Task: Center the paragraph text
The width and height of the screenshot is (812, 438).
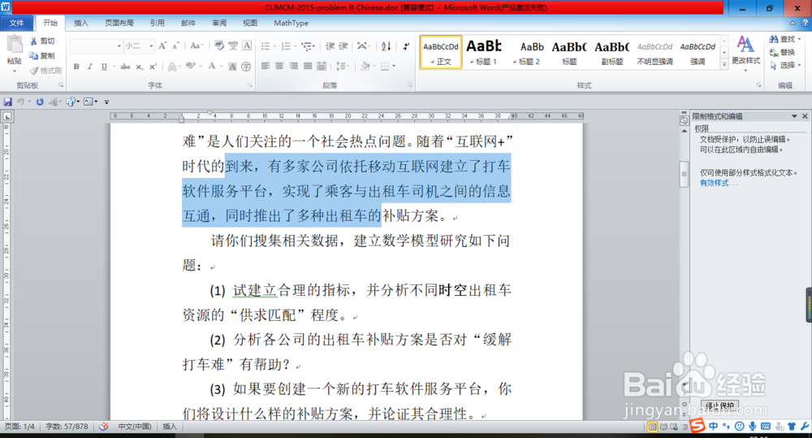Action: click(x=279, y=66)
